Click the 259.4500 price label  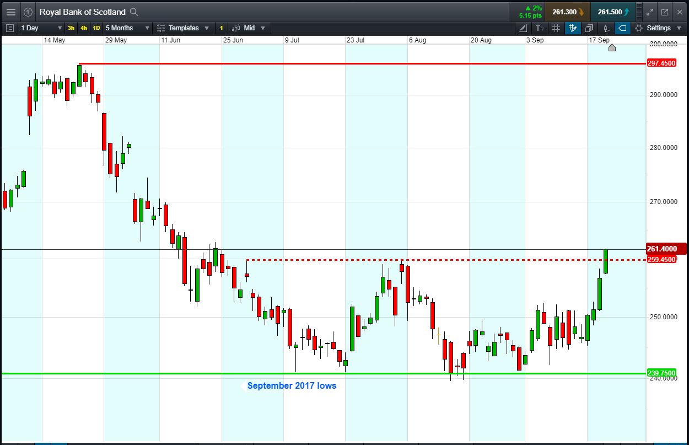(661, 260)
